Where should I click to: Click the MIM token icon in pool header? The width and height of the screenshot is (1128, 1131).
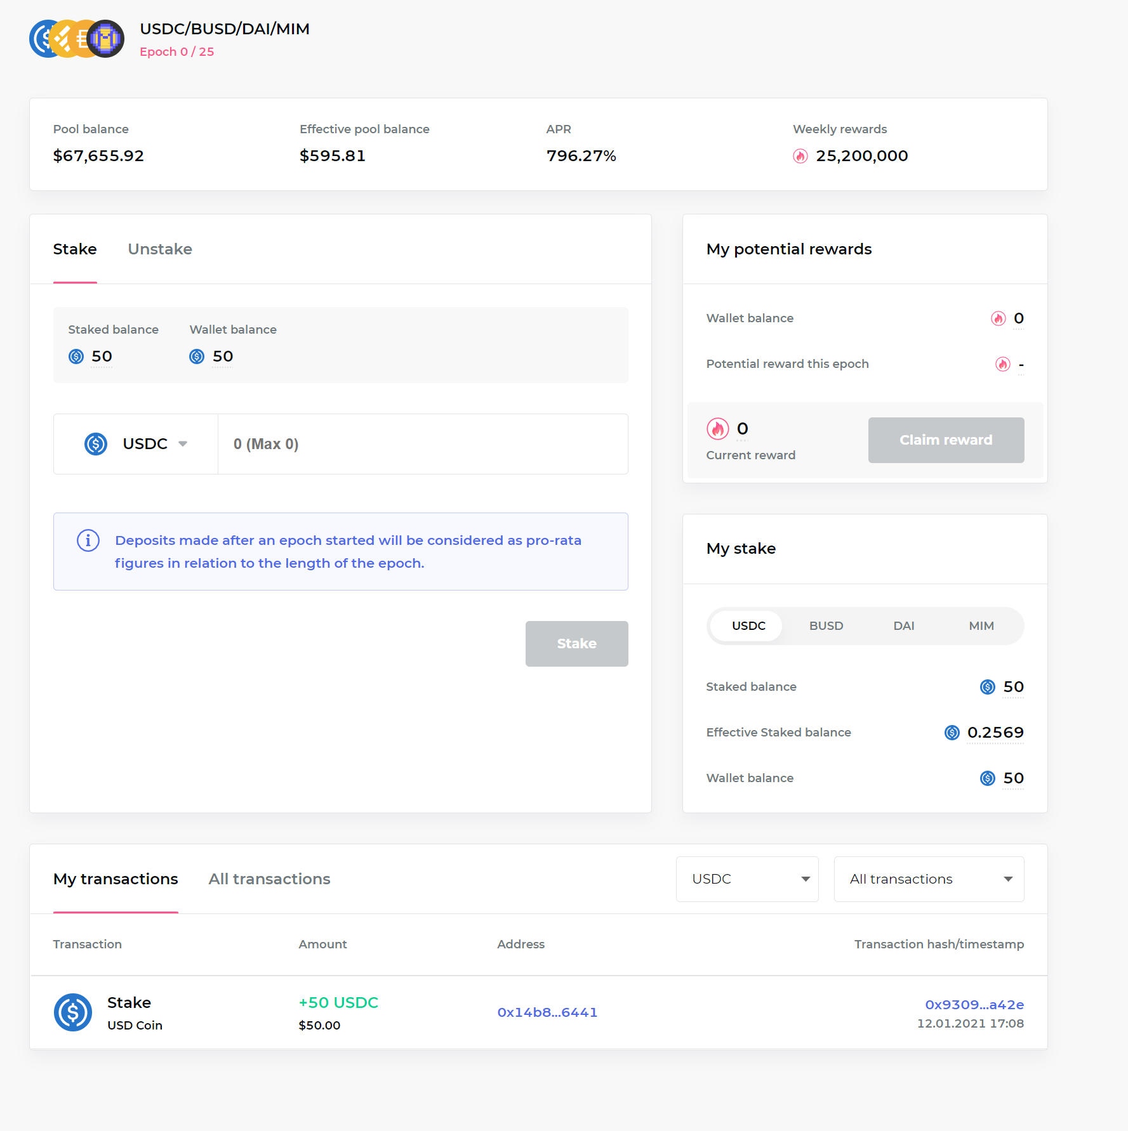pyautogui.click(x=105, y=39)
